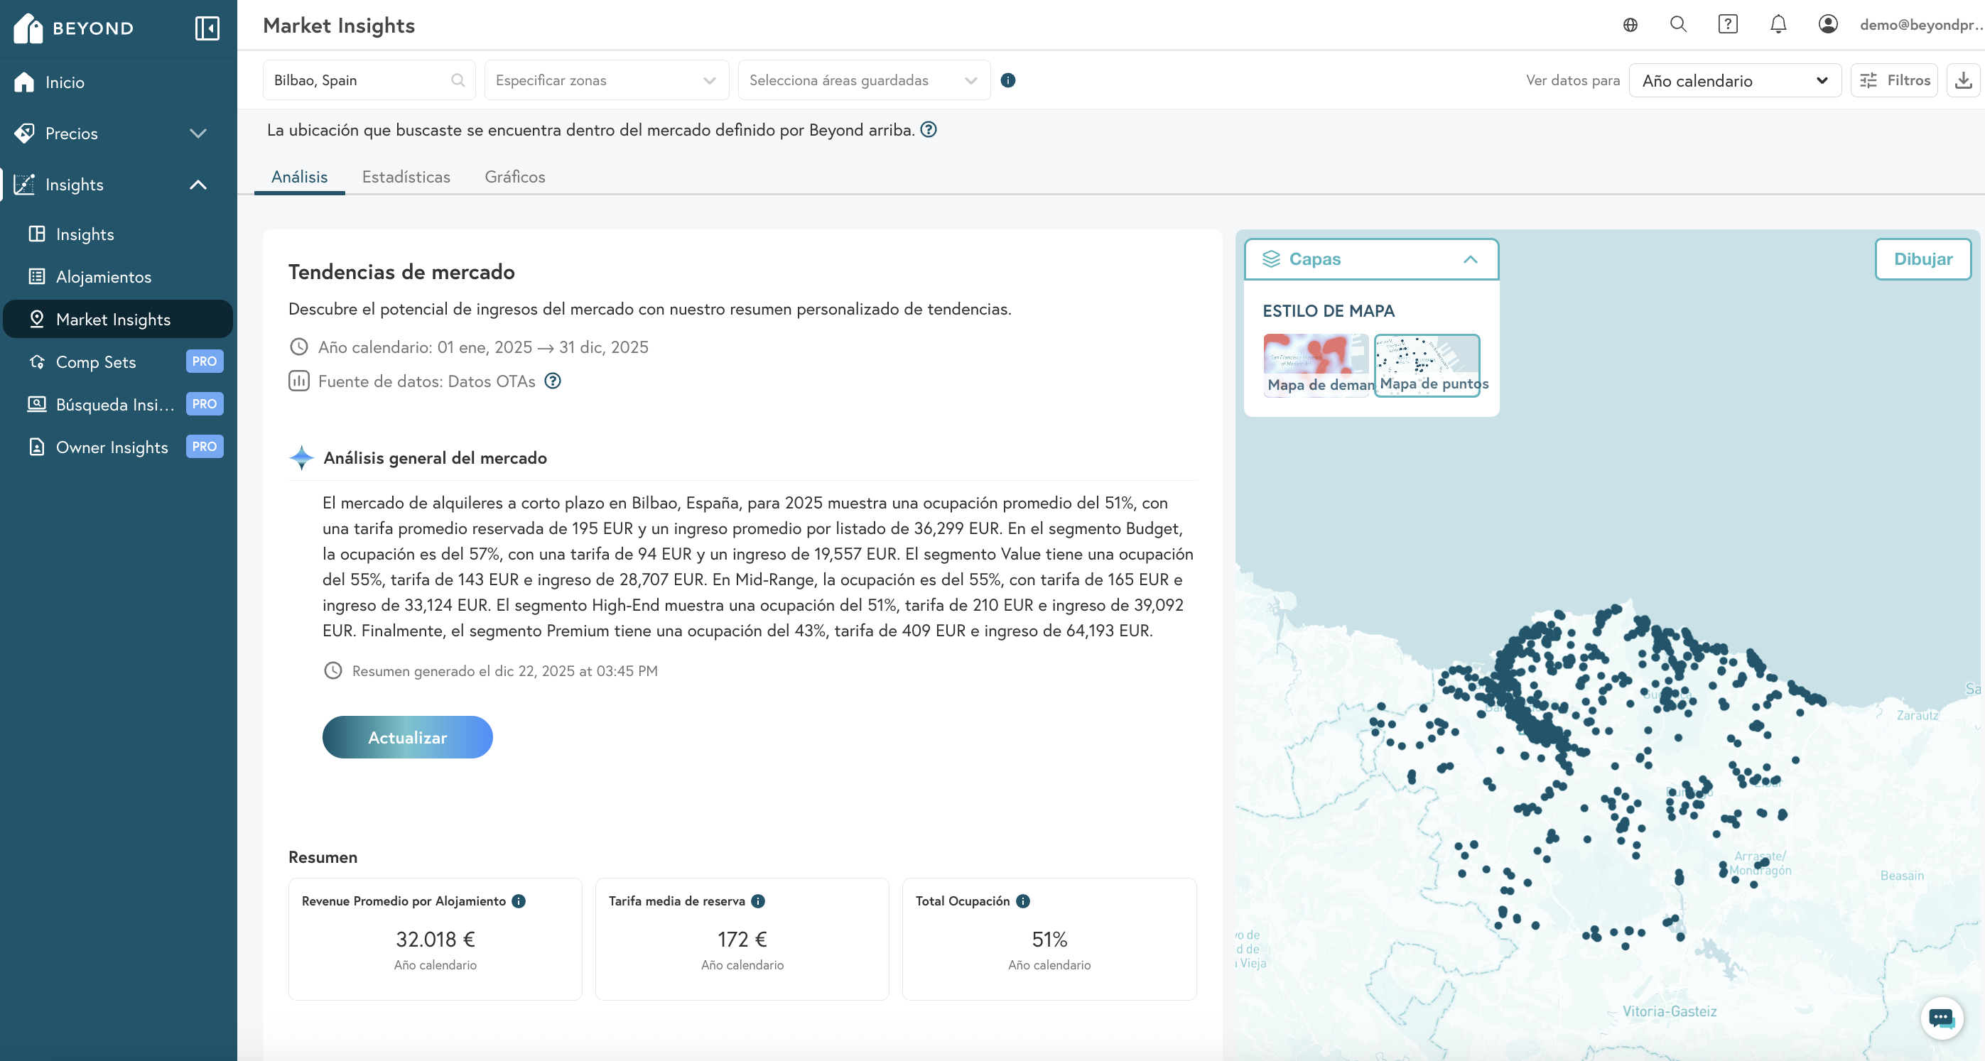Open language globe icon
1985x1061 pixels.
pyautogui.click(x=1630, y=25)
